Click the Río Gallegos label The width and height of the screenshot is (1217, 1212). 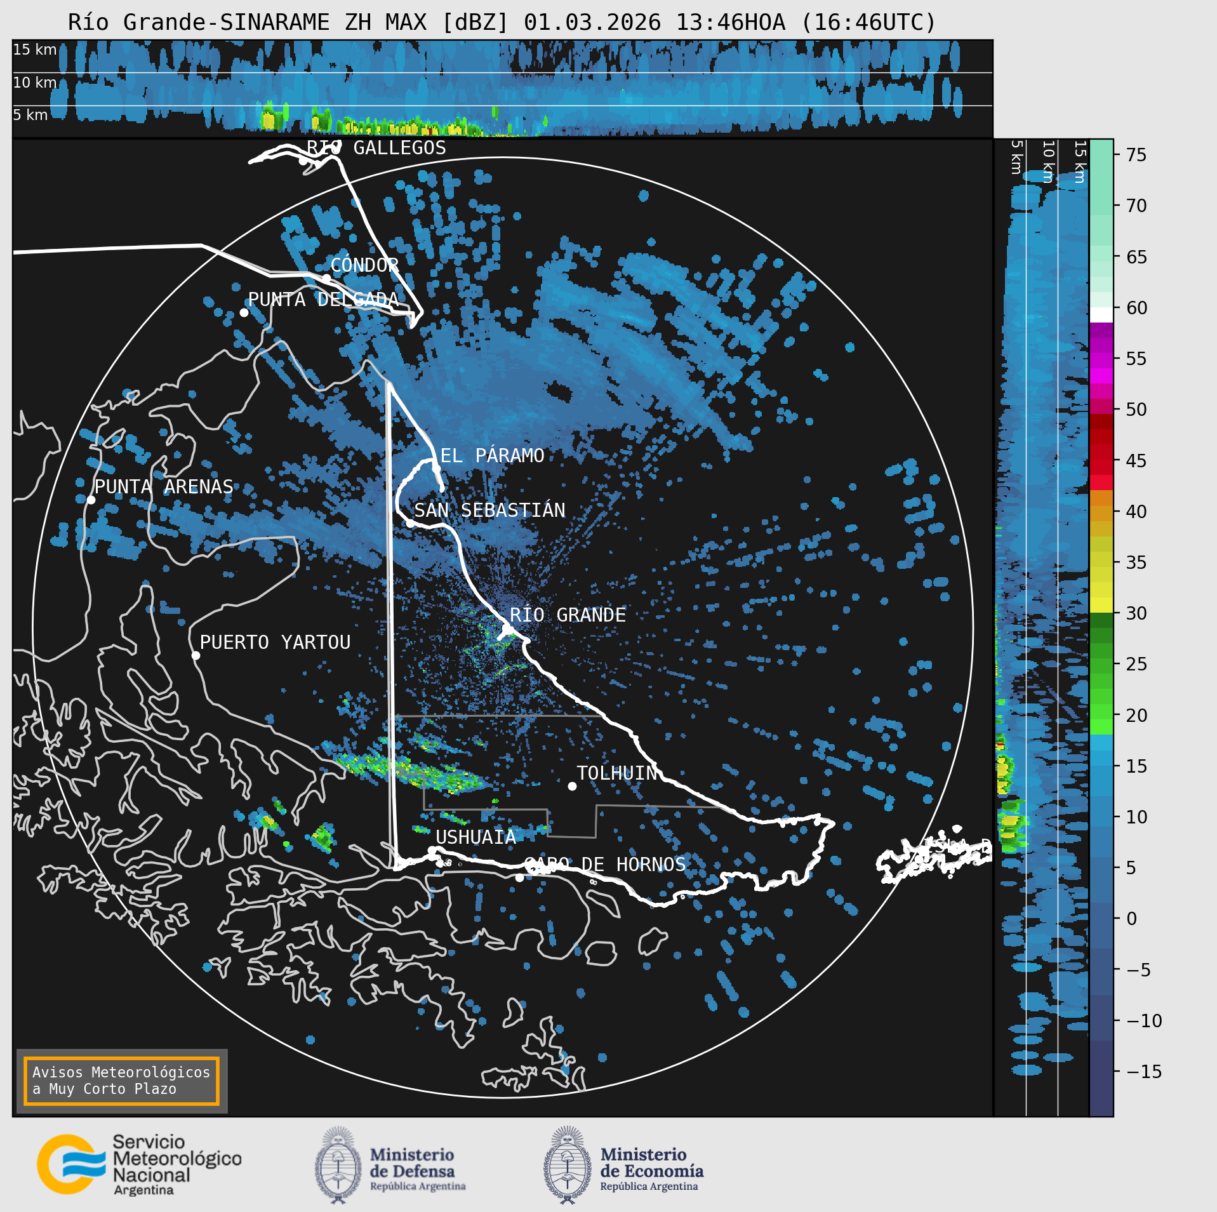click(376, 148)
